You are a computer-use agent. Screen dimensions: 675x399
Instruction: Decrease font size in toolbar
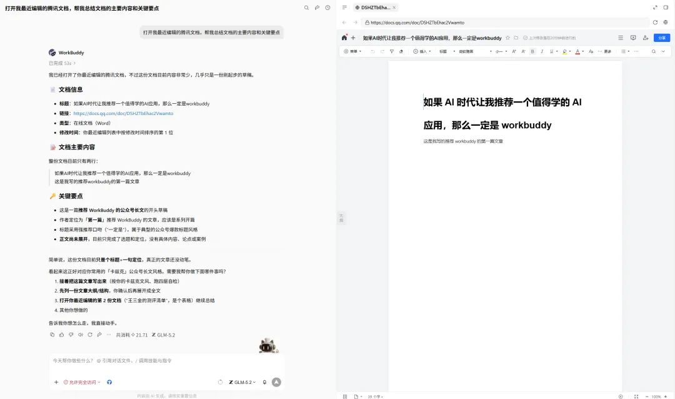(x=524, y=51)
